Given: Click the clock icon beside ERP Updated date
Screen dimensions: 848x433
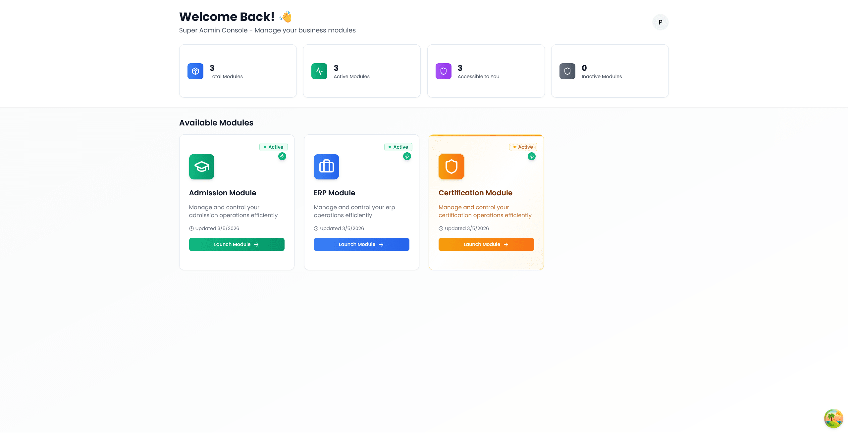Looking at the screenshot, I should (316, 228).
